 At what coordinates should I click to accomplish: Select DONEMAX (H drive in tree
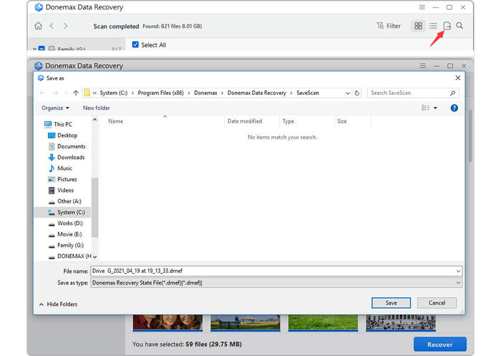click(x=70, y=256)
